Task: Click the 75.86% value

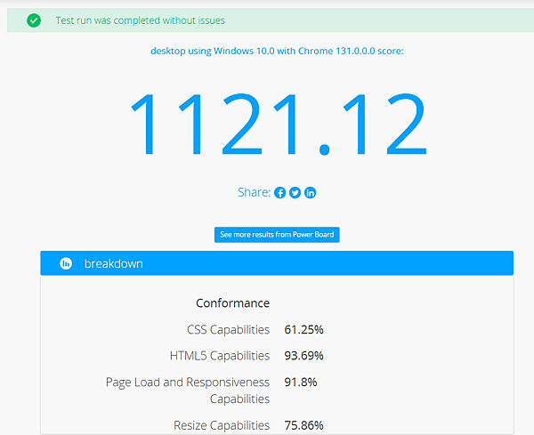Action: click(x=303, y=425)
